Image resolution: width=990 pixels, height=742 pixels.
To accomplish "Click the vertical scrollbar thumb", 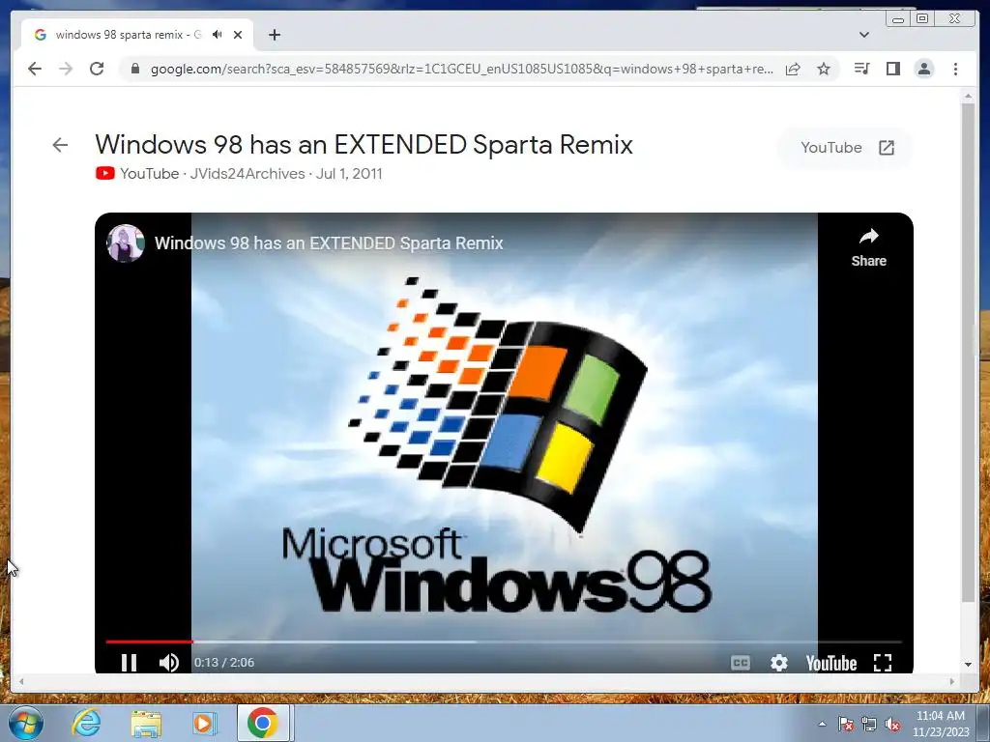I will (x=968, y=352).
